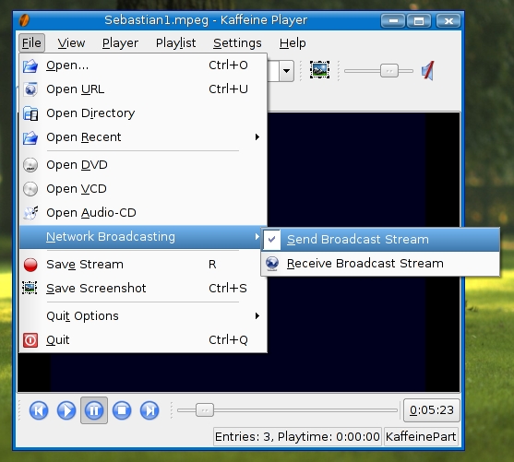
Task: Start playback with the Play button
Action: pos(66,410)
